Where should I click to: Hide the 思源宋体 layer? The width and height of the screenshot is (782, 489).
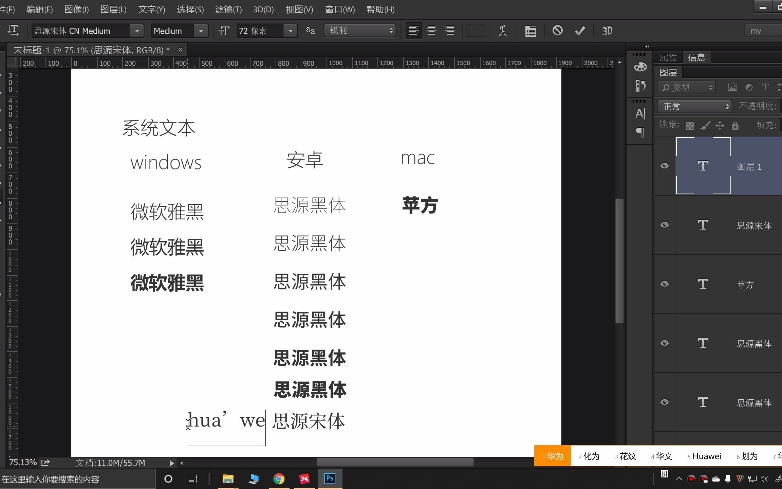pos(665,225)
